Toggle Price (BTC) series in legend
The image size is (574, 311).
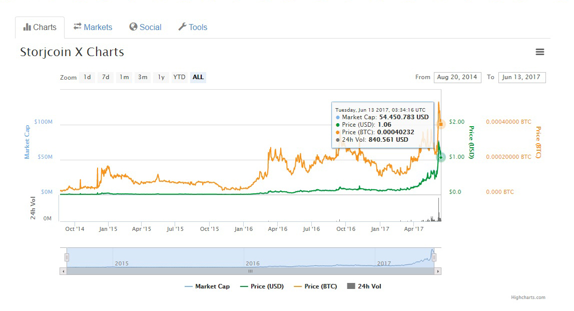pos(316,286)
